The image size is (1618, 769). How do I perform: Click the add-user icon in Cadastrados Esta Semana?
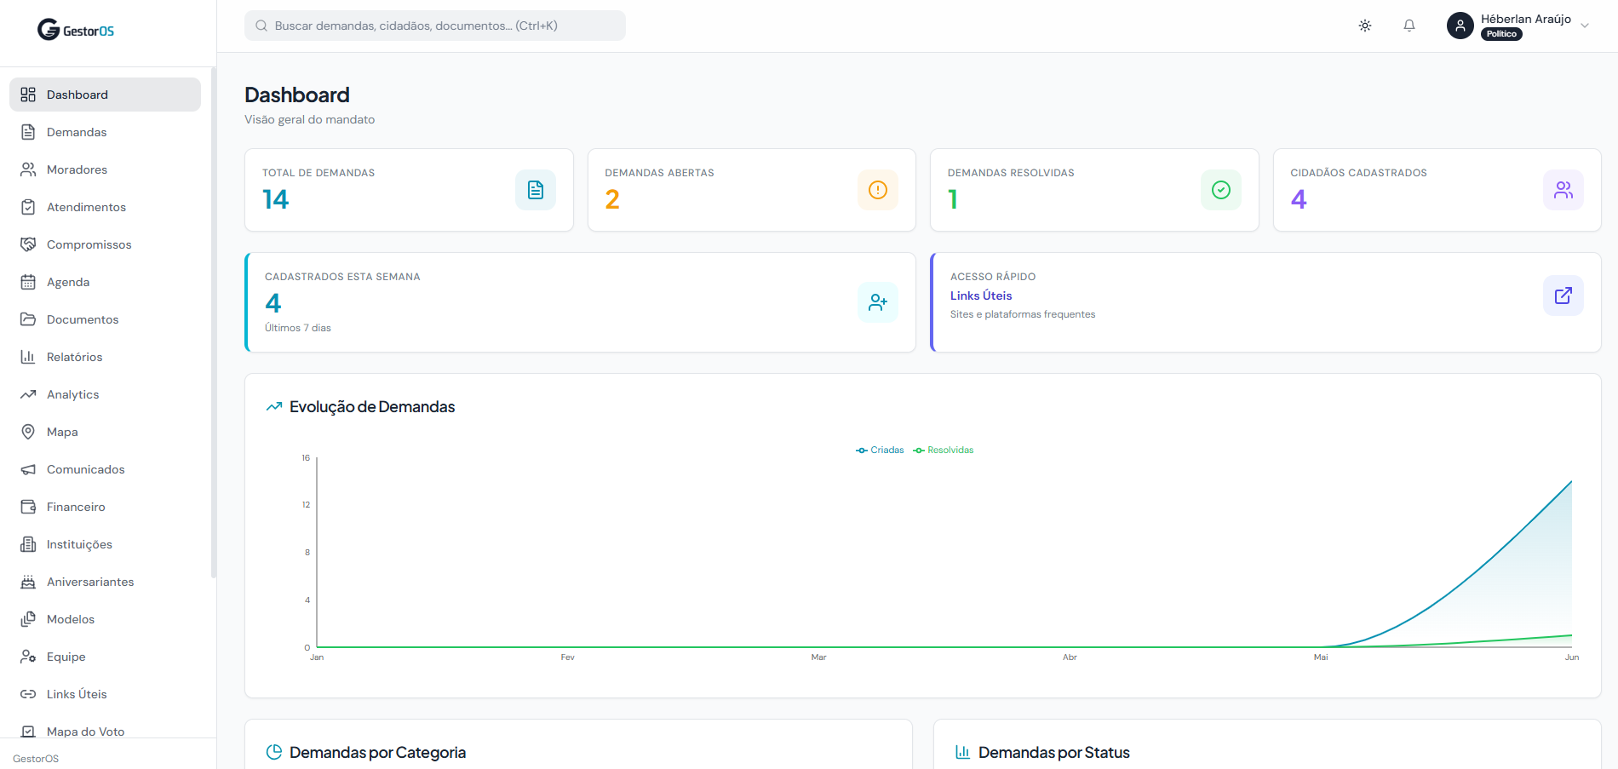click(x=878, y=302)
